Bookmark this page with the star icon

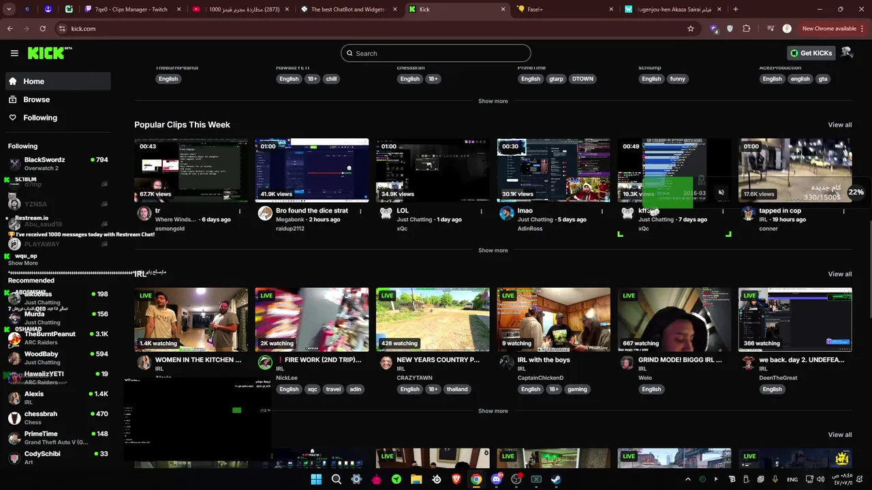pyautogui.click(x=691, y=29)
